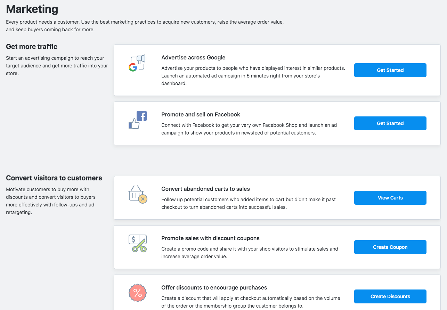The width and height of the screenshot is (447, 310).
Task: Click the Convert visitors to customers heading
Action: (x=54, y=178)
